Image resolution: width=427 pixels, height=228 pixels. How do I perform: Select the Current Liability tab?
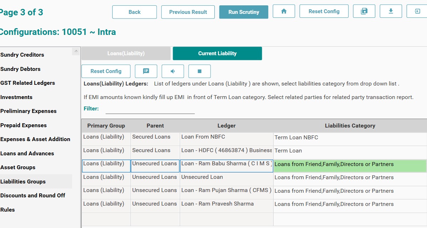217,53
